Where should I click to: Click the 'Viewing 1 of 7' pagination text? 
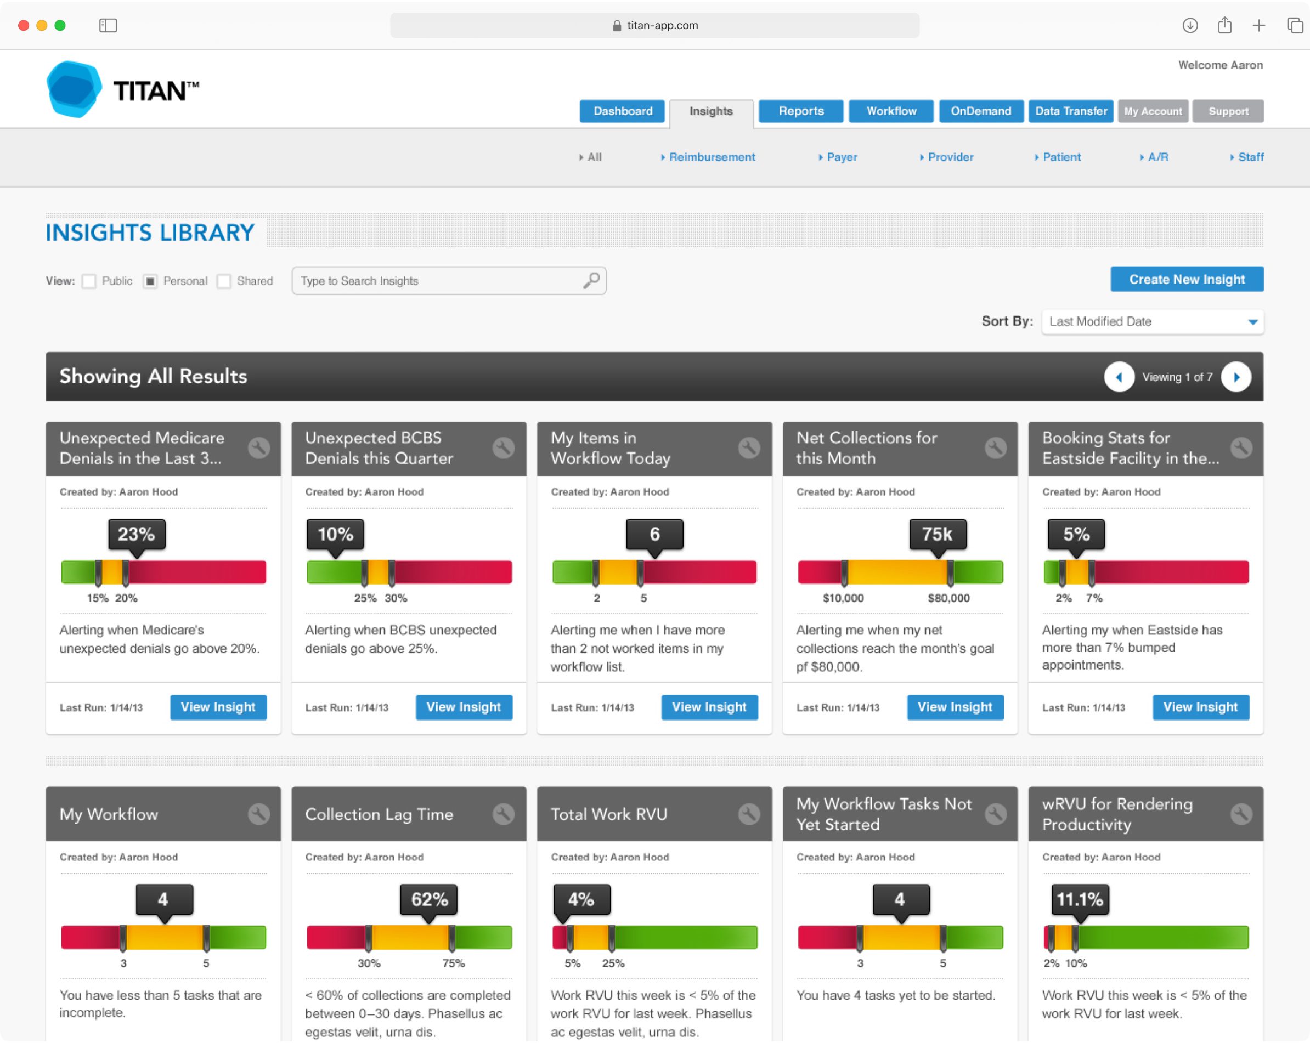point(1177,377)
